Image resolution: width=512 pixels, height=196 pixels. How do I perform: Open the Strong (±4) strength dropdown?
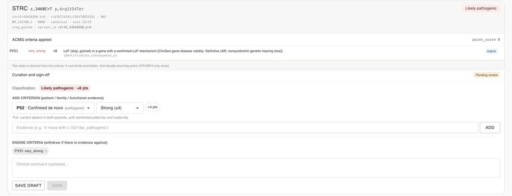point(120,108)
